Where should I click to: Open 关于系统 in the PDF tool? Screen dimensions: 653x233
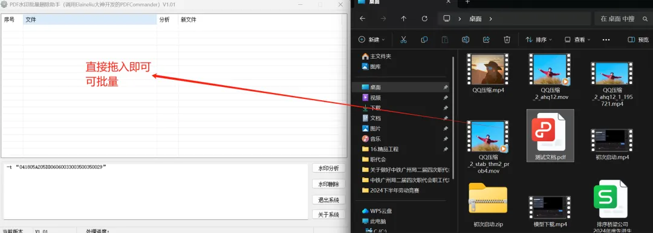328,215
